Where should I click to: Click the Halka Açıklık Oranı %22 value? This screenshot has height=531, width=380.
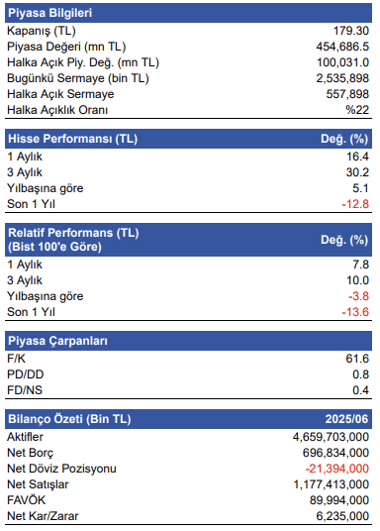(357, 110)
